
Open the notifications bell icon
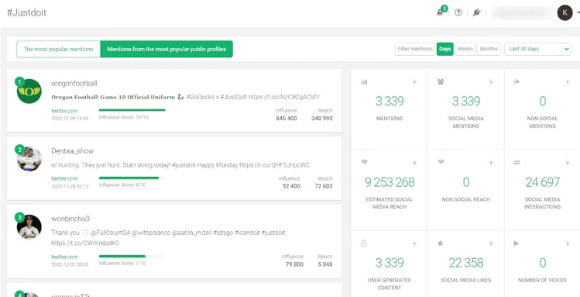pyautogui.click(x=440, y=13)
